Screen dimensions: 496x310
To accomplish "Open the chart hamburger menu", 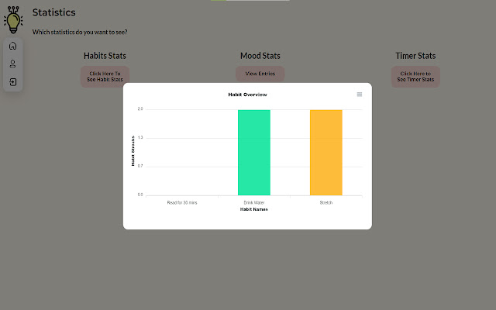I will pyautogui.click(x=360, y=95).
